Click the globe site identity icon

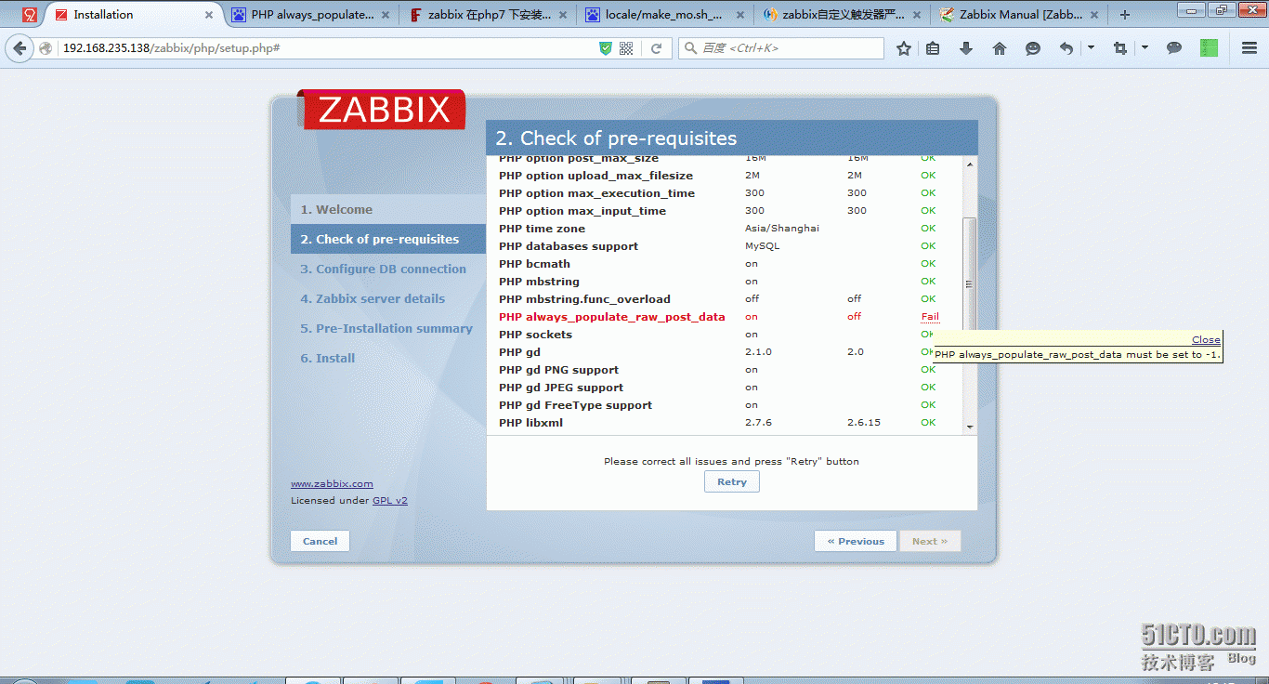pyautogui.click(x=46, y=48)
